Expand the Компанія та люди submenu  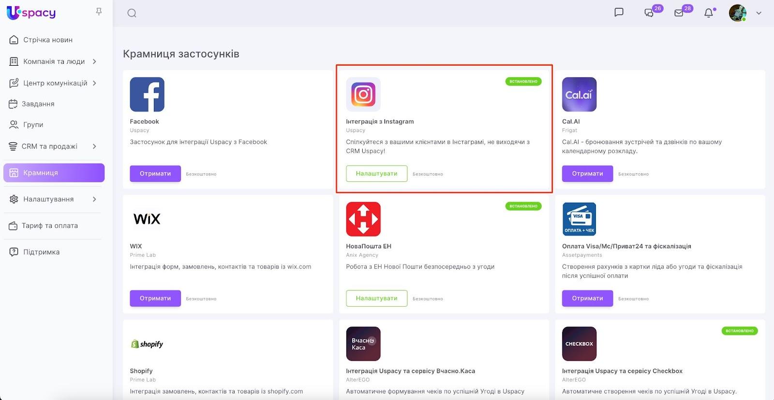94,61
